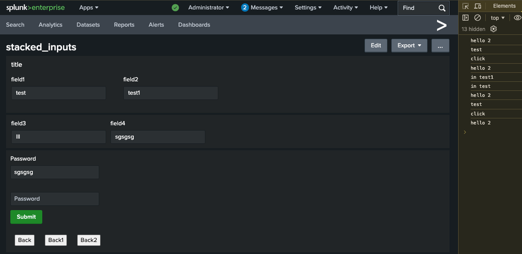
Task: Open the Export dropdown
Action: click(409, 46)
